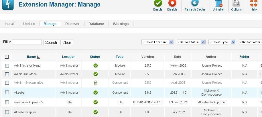Click the Uninstall trash icon

pos(218,3)
